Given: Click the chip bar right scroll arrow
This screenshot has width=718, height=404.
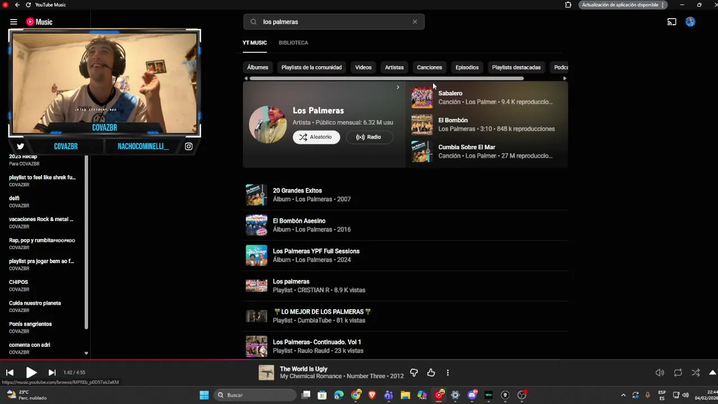Looking at the screenshot, I should [564, 79].
